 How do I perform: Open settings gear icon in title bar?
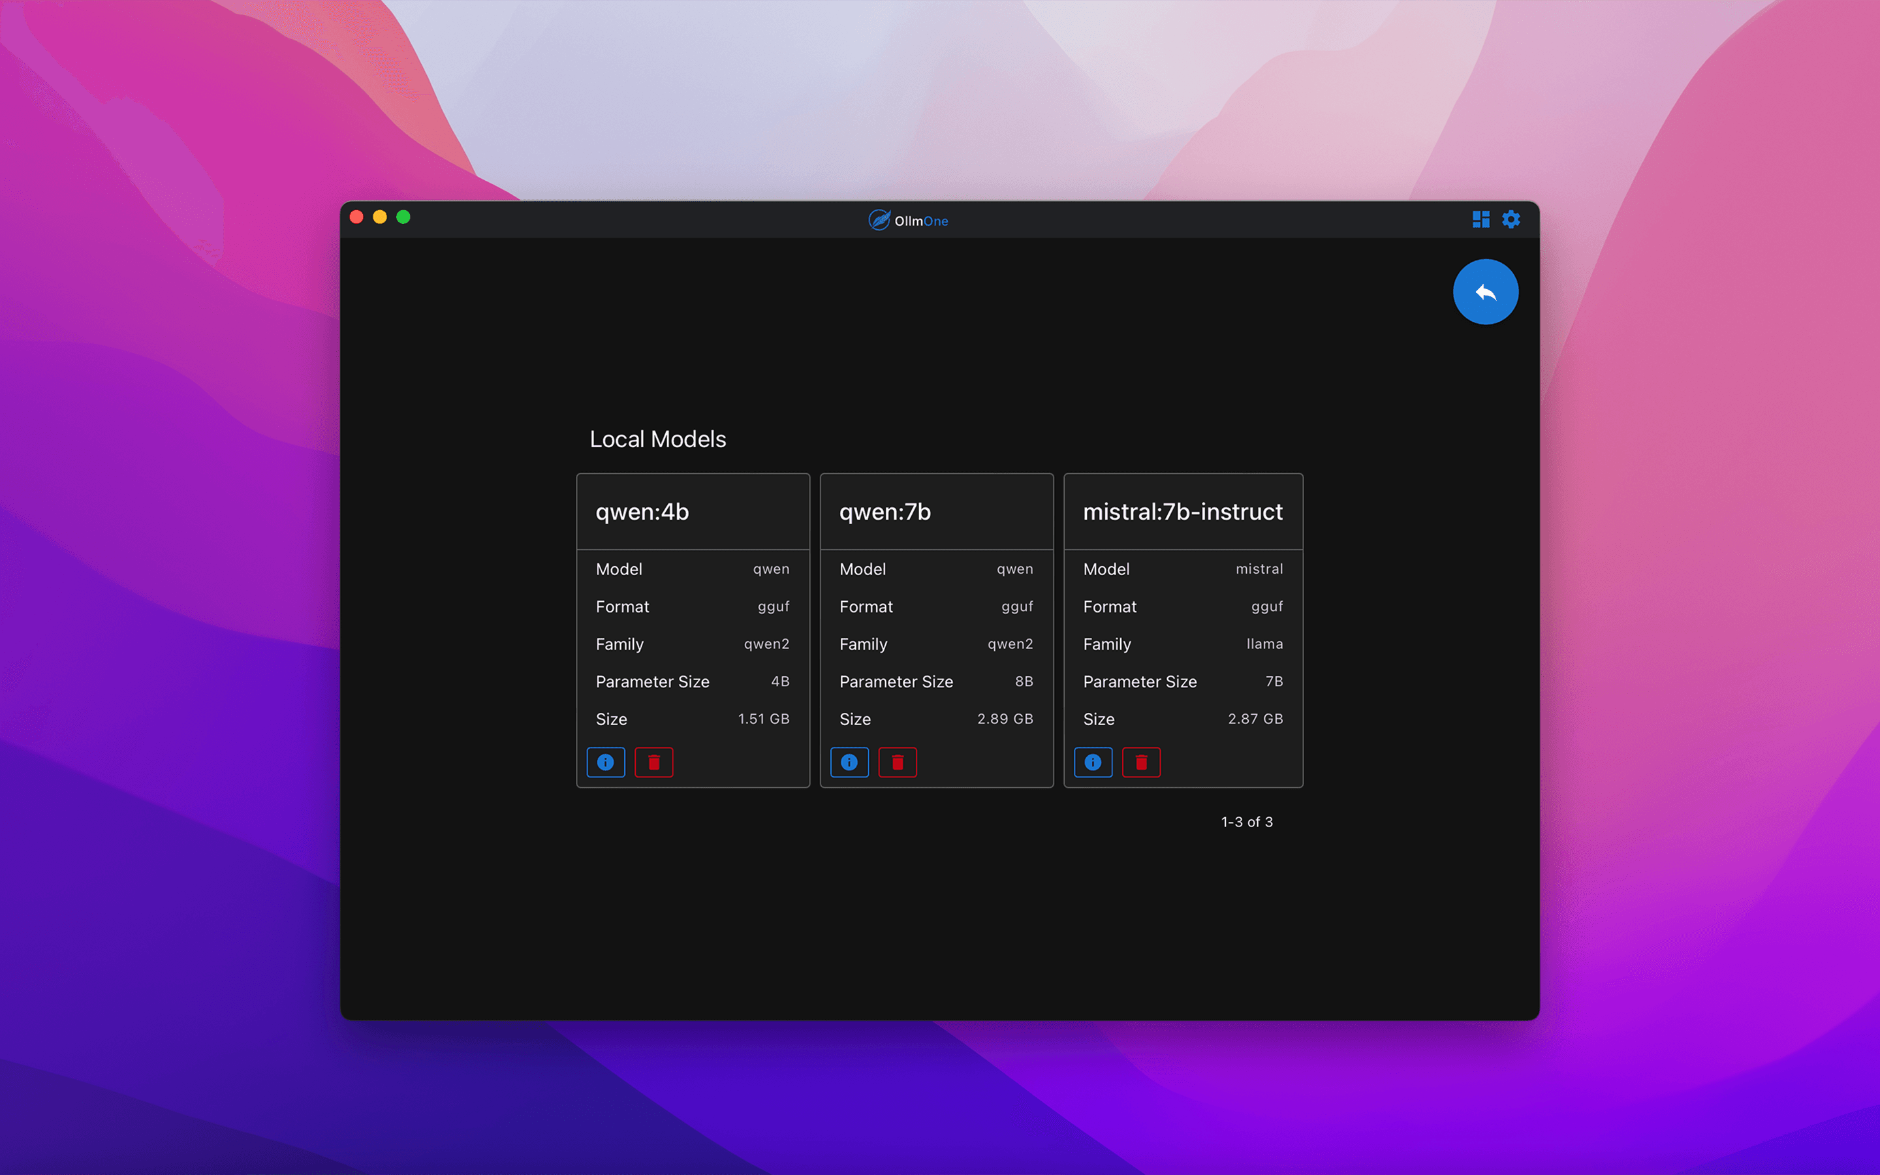pyautogui.click(x=1511, y=219)
